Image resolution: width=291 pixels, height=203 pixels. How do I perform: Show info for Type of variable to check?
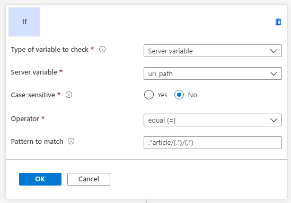click(x=102, y=49)
